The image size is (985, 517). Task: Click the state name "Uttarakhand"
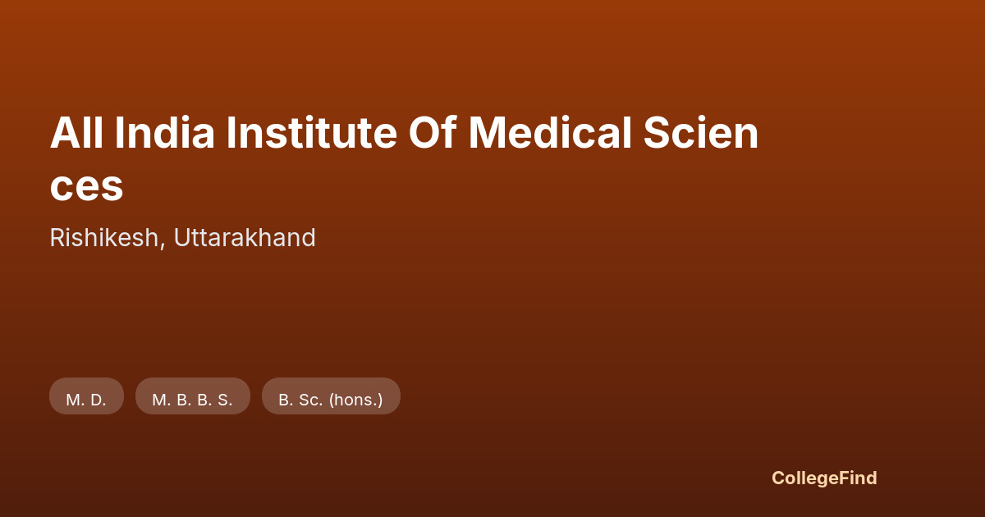245,238
